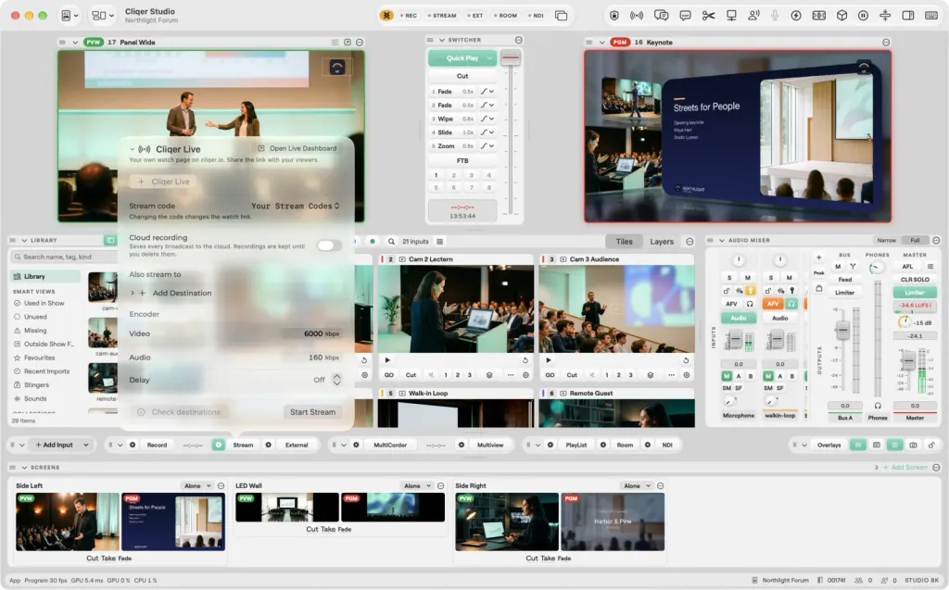Toggle the sidebar layout icon in toolbar
The width and height of the screenshot is (949, 590).
pyautogui.click(x=908, y=16)
